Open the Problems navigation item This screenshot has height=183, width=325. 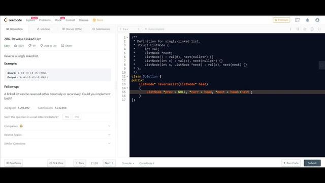45,20
